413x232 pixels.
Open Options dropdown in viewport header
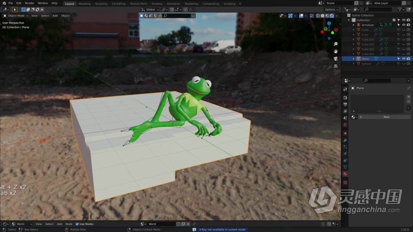tap(331, 9)
